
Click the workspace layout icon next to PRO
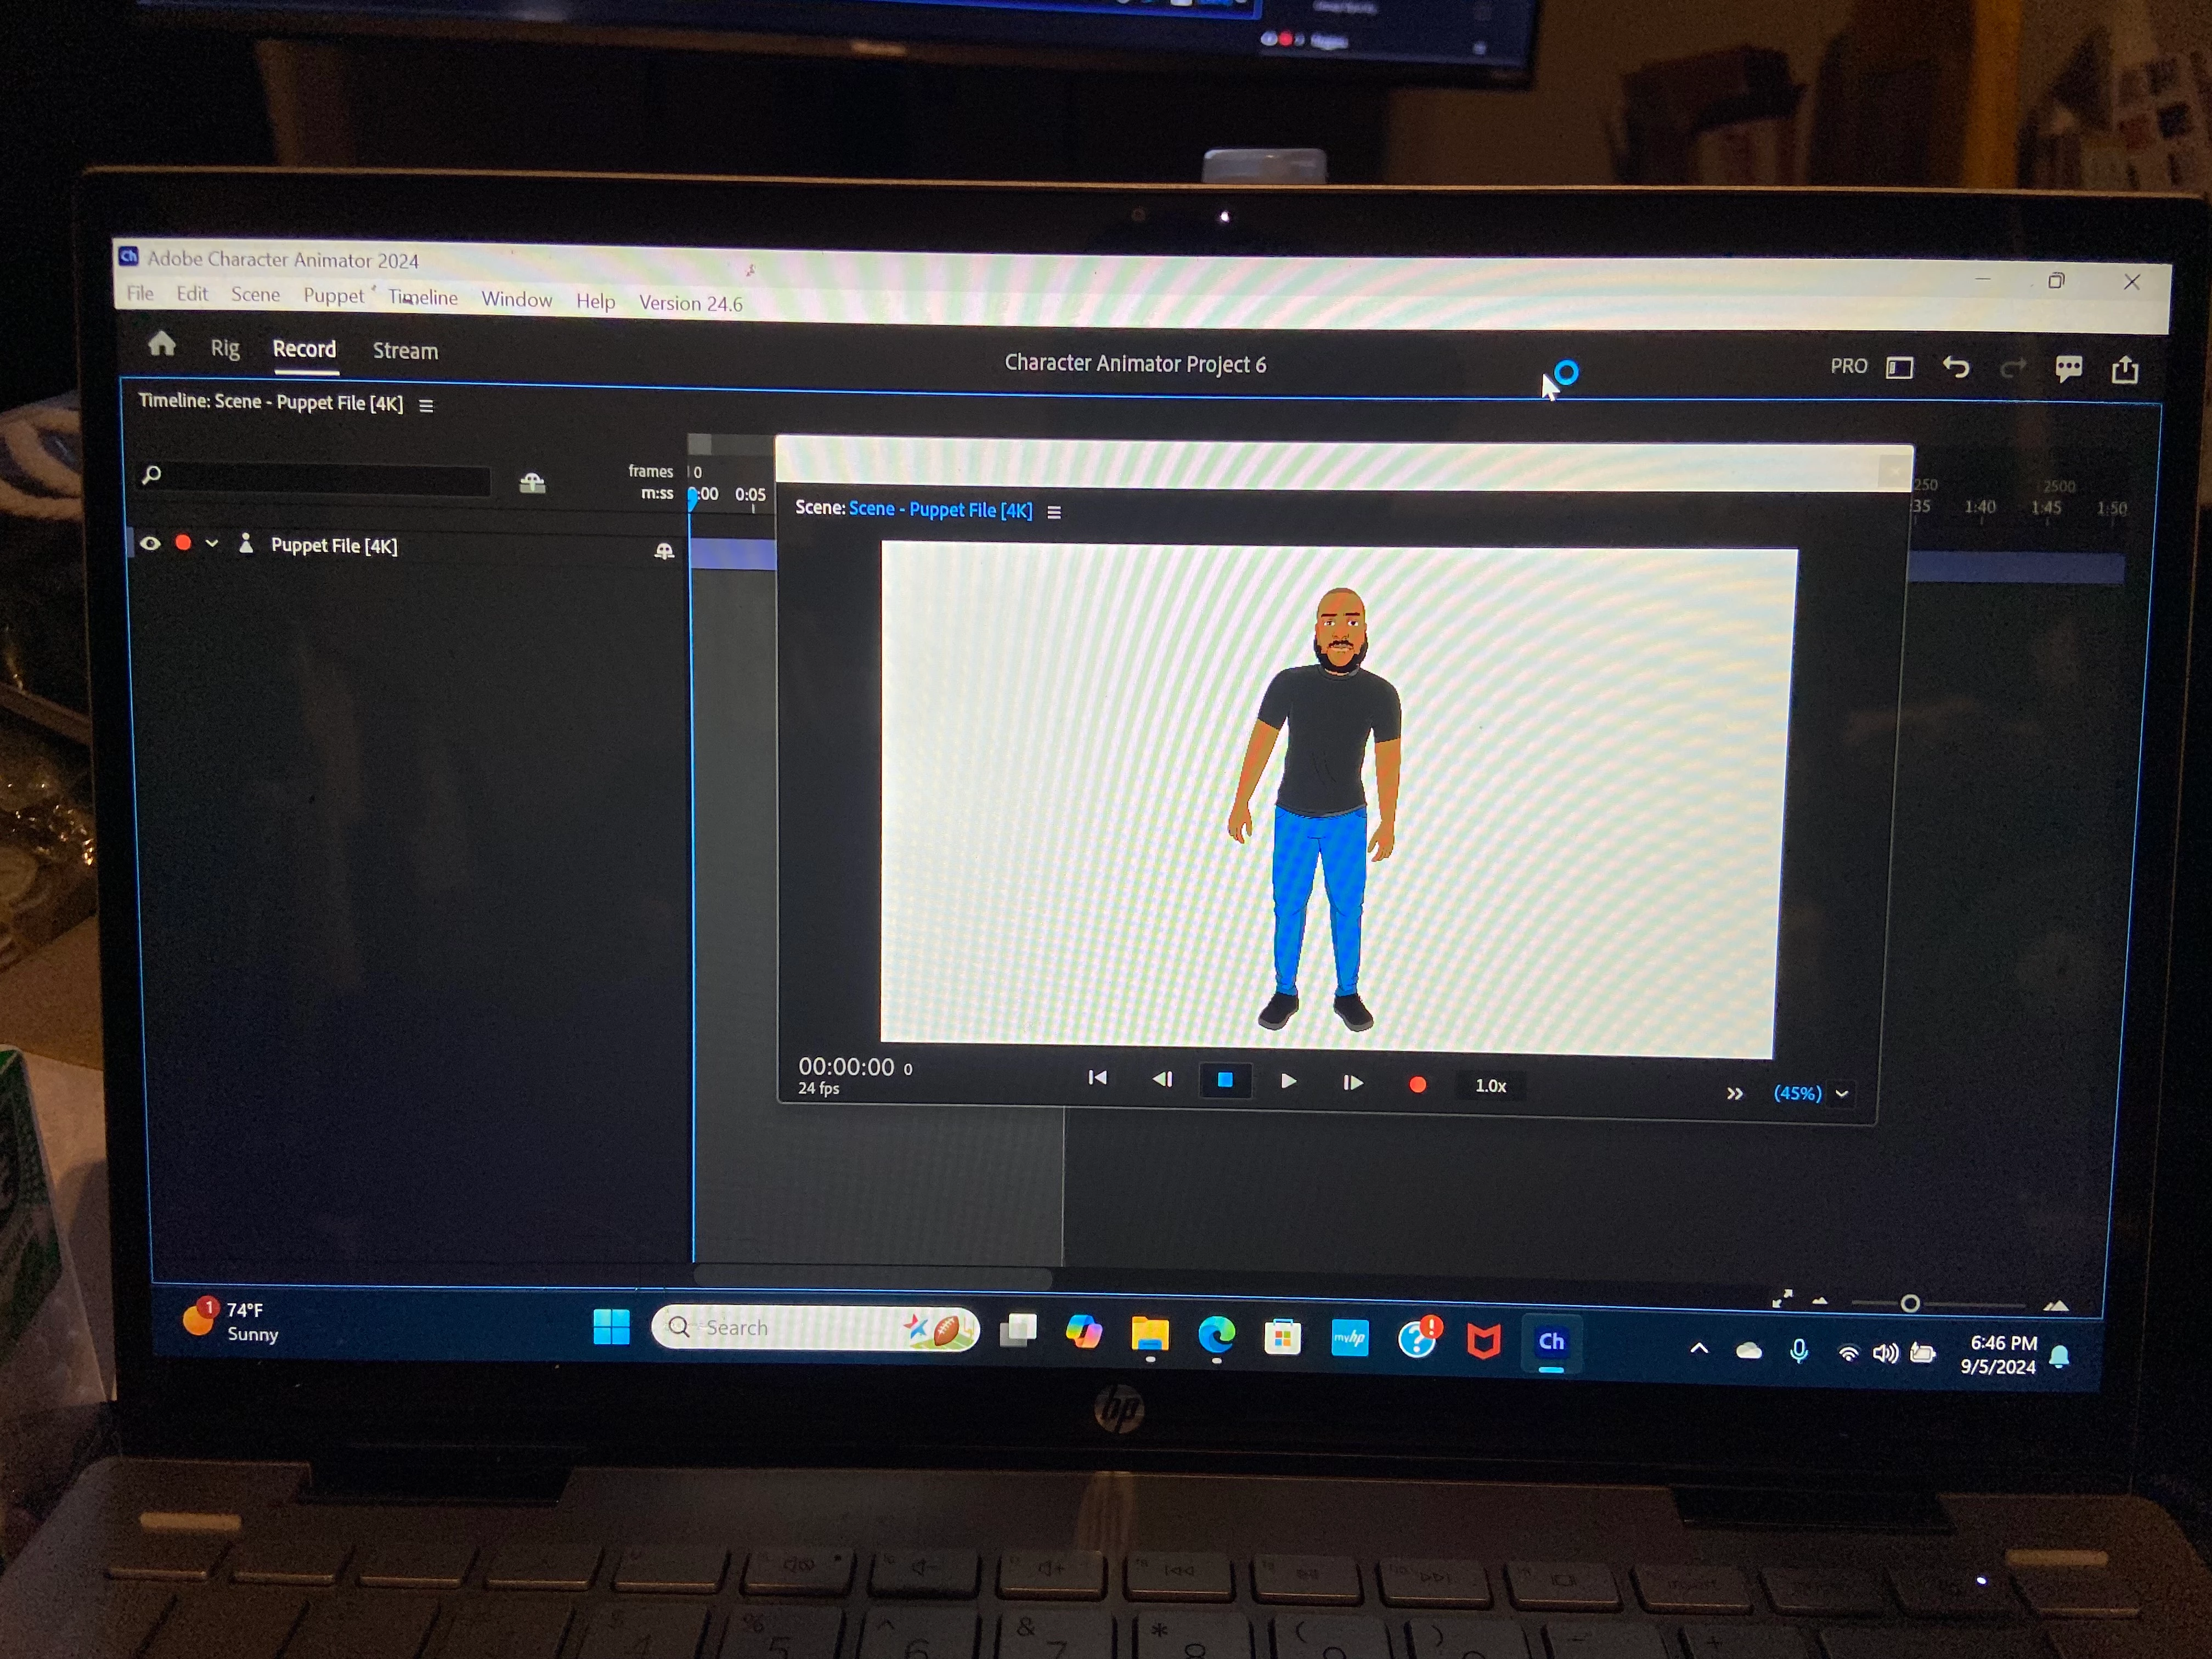1899,368
